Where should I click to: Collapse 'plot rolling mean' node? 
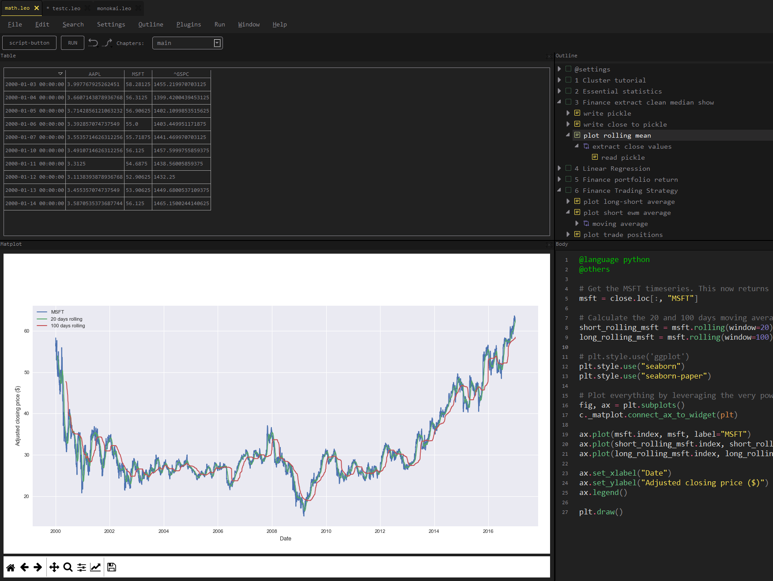(568, 135)
